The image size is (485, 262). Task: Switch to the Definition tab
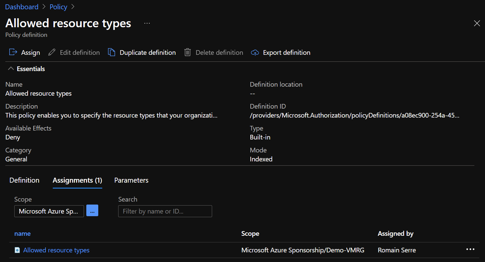click(25, 180)
